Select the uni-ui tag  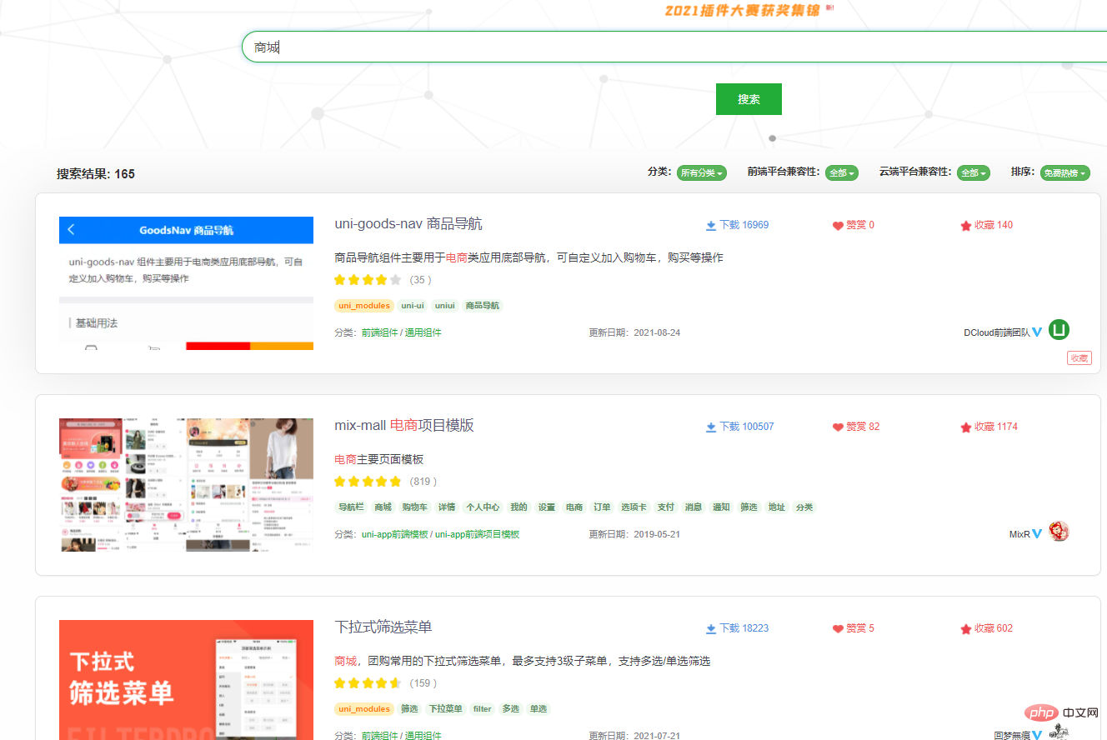[x=413, y=306]
